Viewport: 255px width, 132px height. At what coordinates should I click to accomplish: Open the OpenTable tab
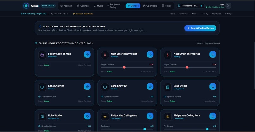pyautogui.click(x=150, y=6)
